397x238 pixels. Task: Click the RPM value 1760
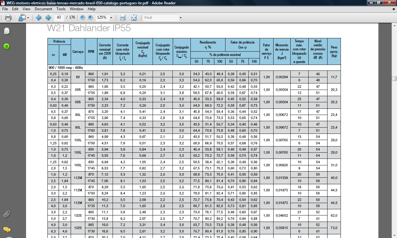point(91,131)
